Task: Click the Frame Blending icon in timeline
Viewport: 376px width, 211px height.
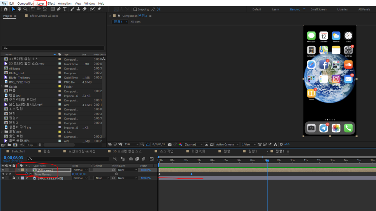Action: [x=137, y=159]
